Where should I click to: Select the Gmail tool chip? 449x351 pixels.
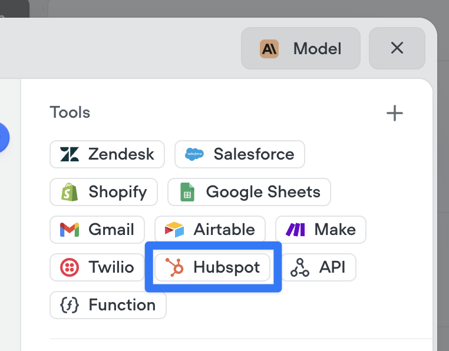97,230
